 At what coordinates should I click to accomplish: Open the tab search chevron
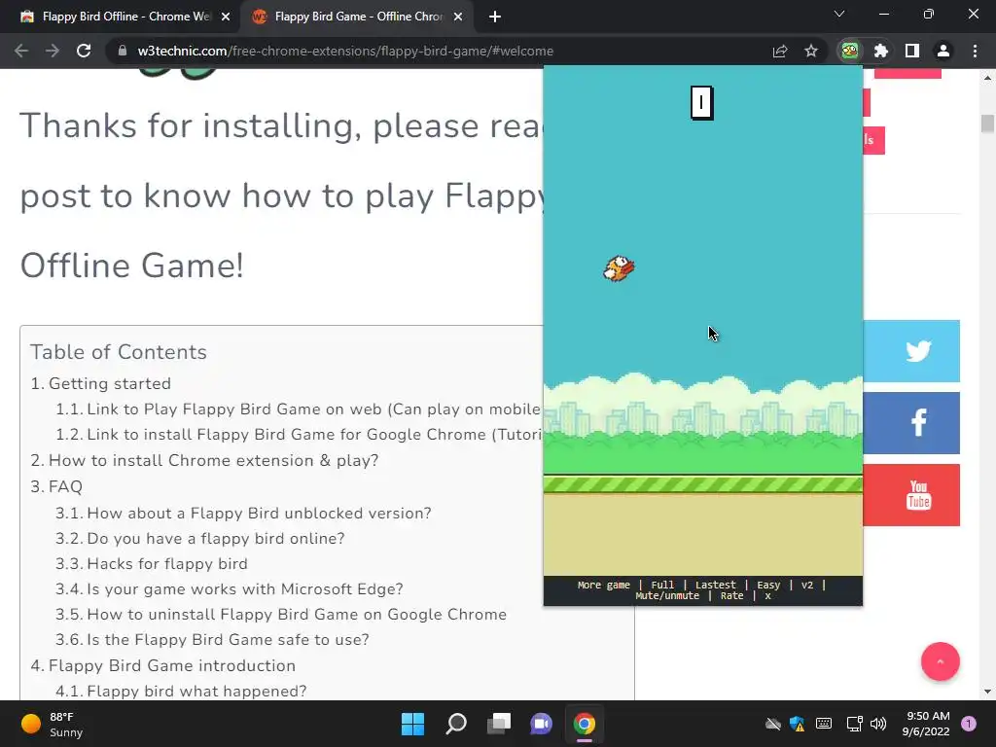(839, 14)
